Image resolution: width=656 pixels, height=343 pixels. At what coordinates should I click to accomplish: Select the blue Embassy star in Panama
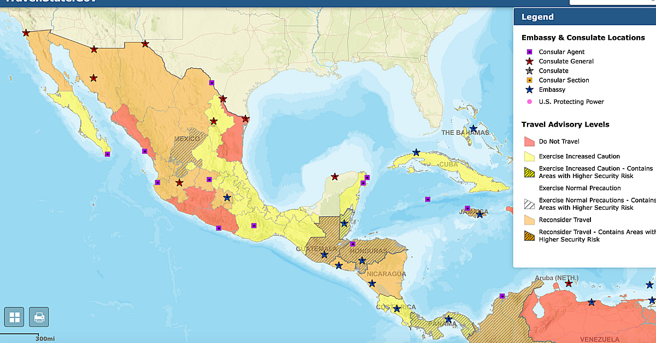coord(448,320)
